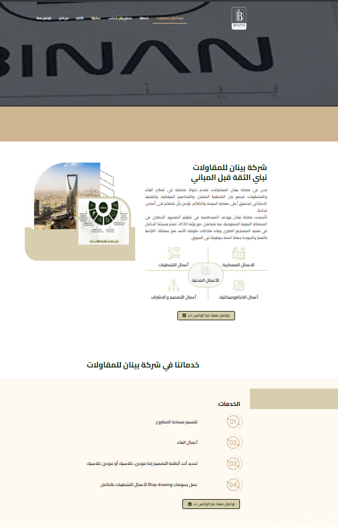This screenshot has width=338, height=527.
Task: Click the 01 numbered circle icon
Action: tap(234, 421)
